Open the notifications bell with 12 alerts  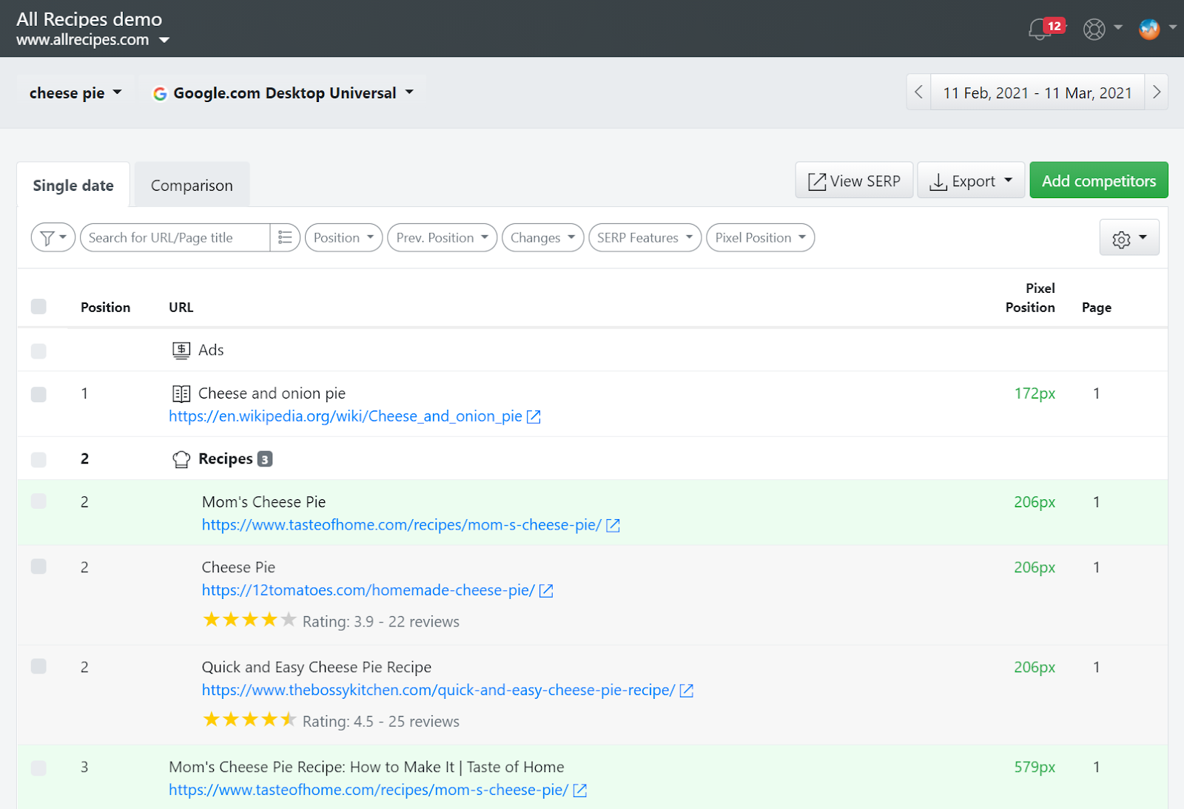[1039, 29]
